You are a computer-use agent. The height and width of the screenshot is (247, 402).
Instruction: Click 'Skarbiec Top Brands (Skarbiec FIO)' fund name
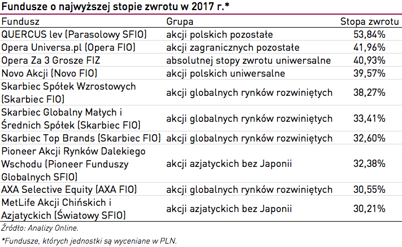81,138
